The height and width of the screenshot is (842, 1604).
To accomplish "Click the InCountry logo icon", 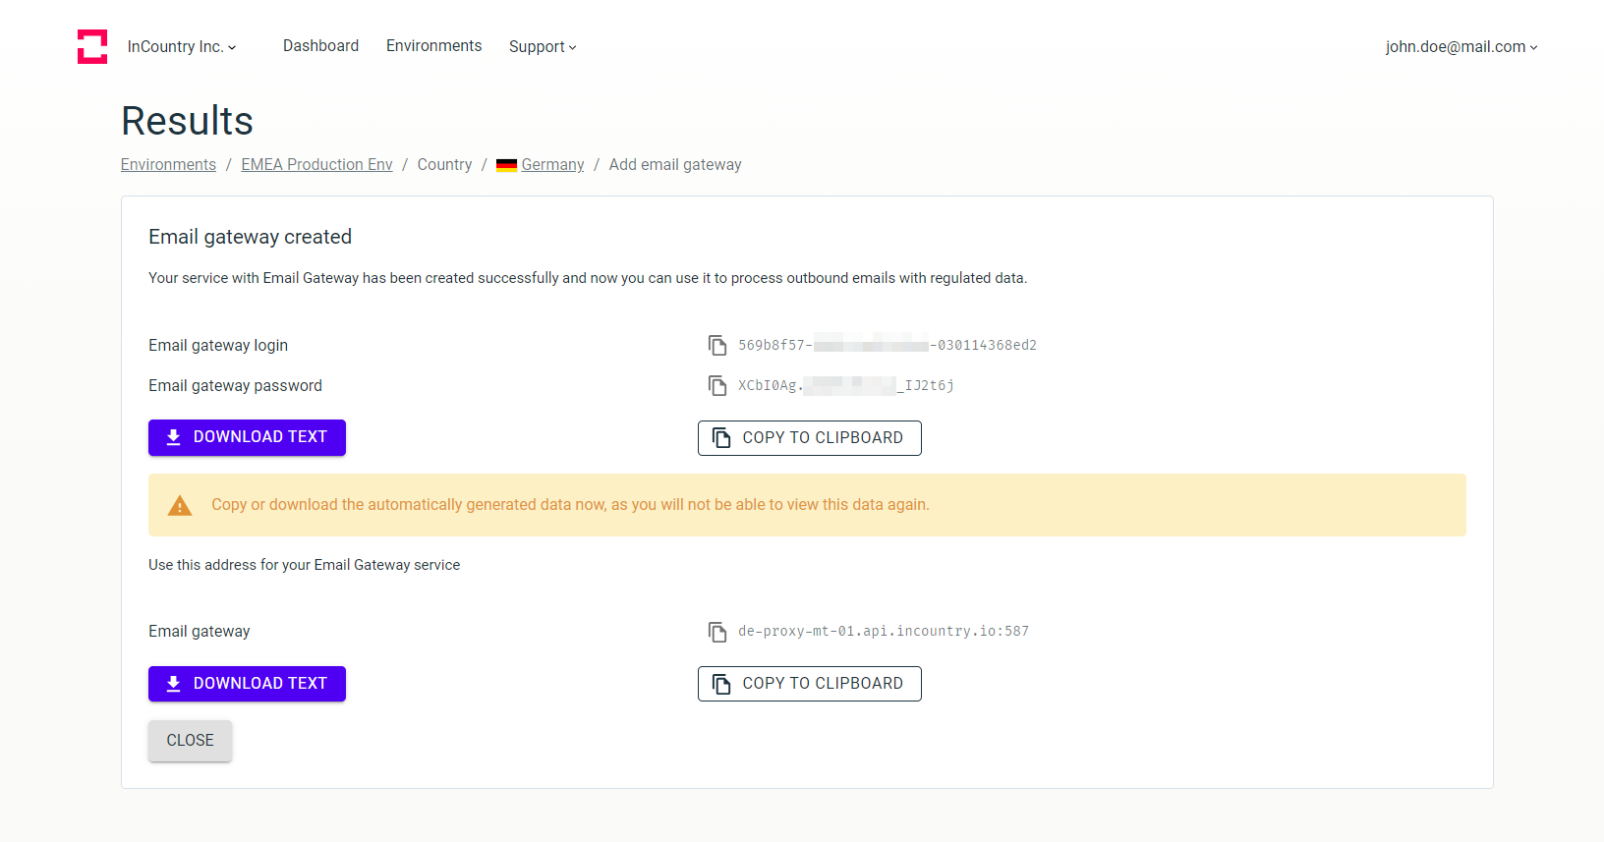I will click(92, 46).
